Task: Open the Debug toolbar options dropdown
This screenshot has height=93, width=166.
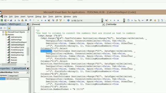Action: coord(124,20)
